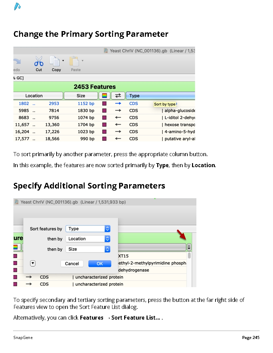Click the document icon in lower window title
Viewport: 273px width, 353px height.
coord(16,202)
